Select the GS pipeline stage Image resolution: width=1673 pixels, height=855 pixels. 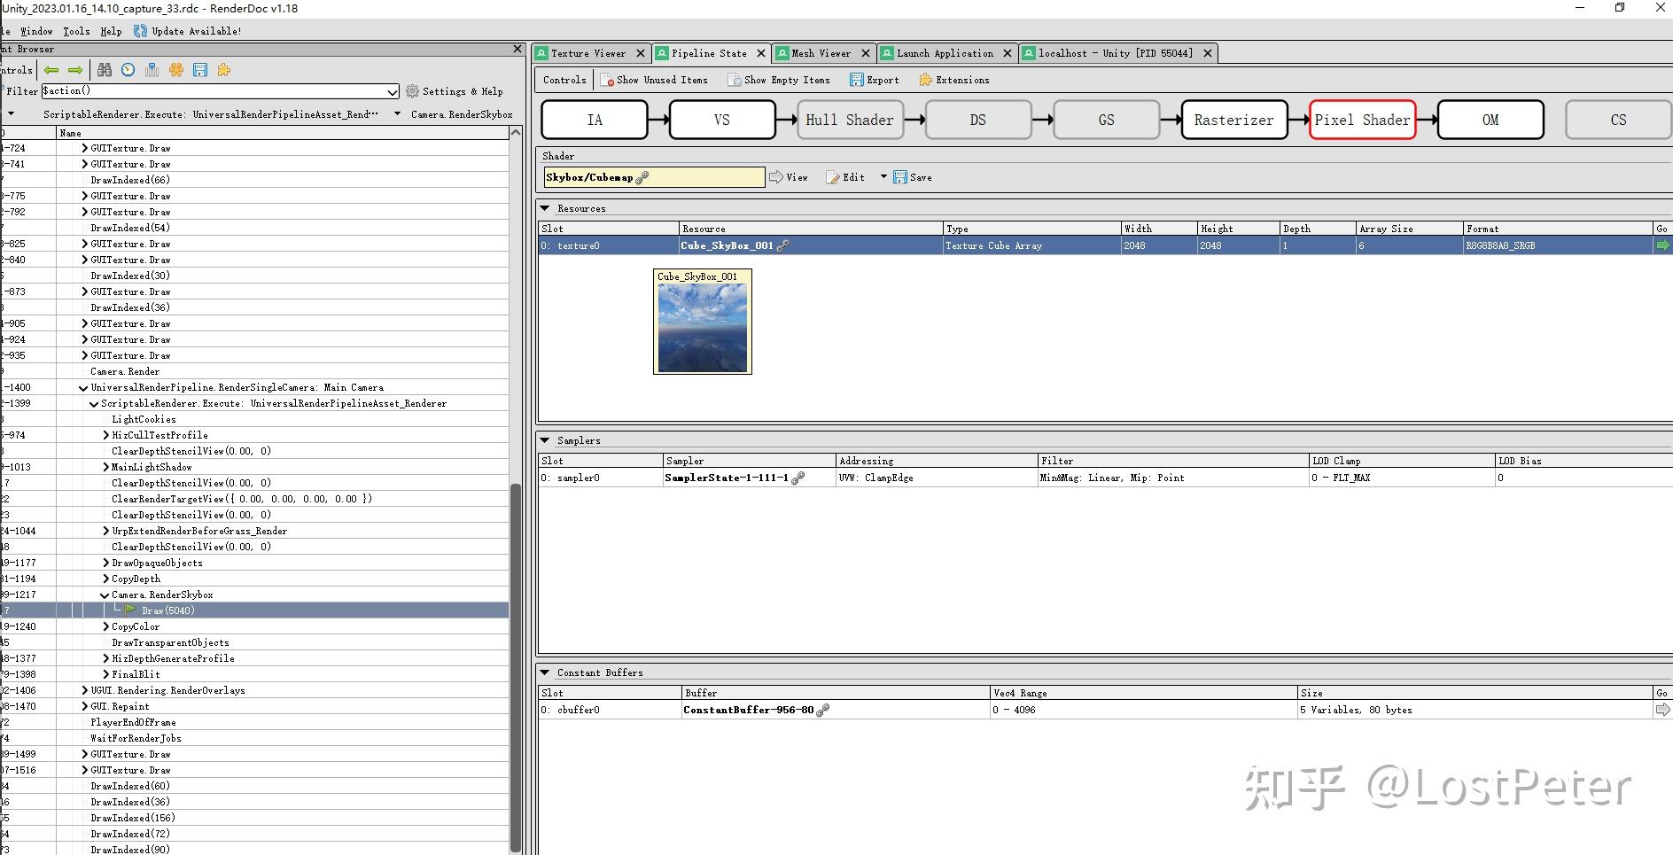tap(1106, 120)
